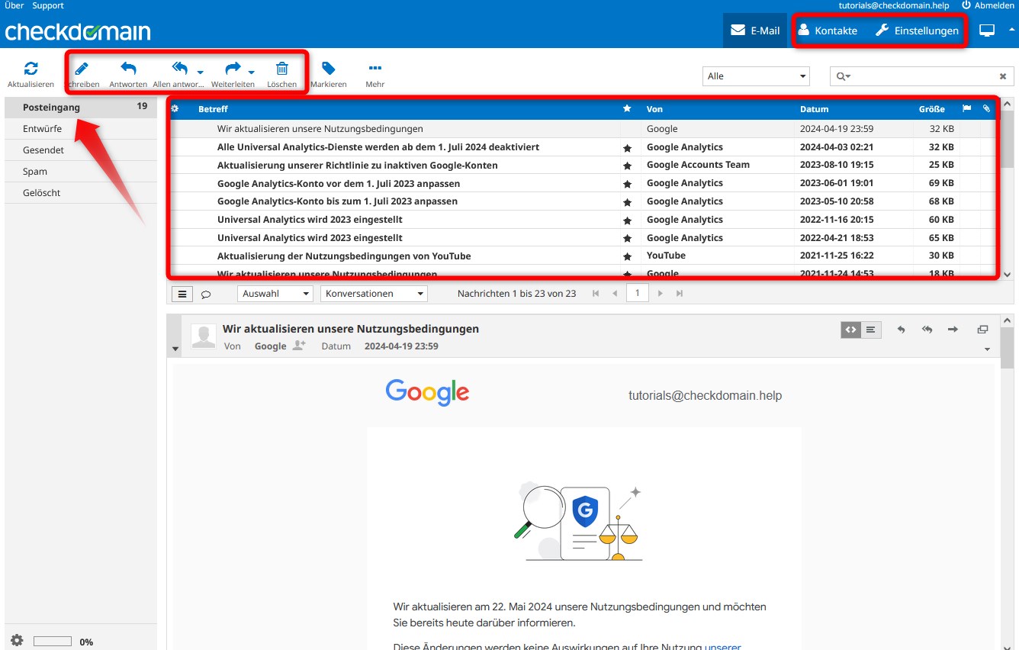Screen dimensions: 1019x650
Task: Open search options magnifier dropdown
Action: pyautogui.click(x=843, y=76)
